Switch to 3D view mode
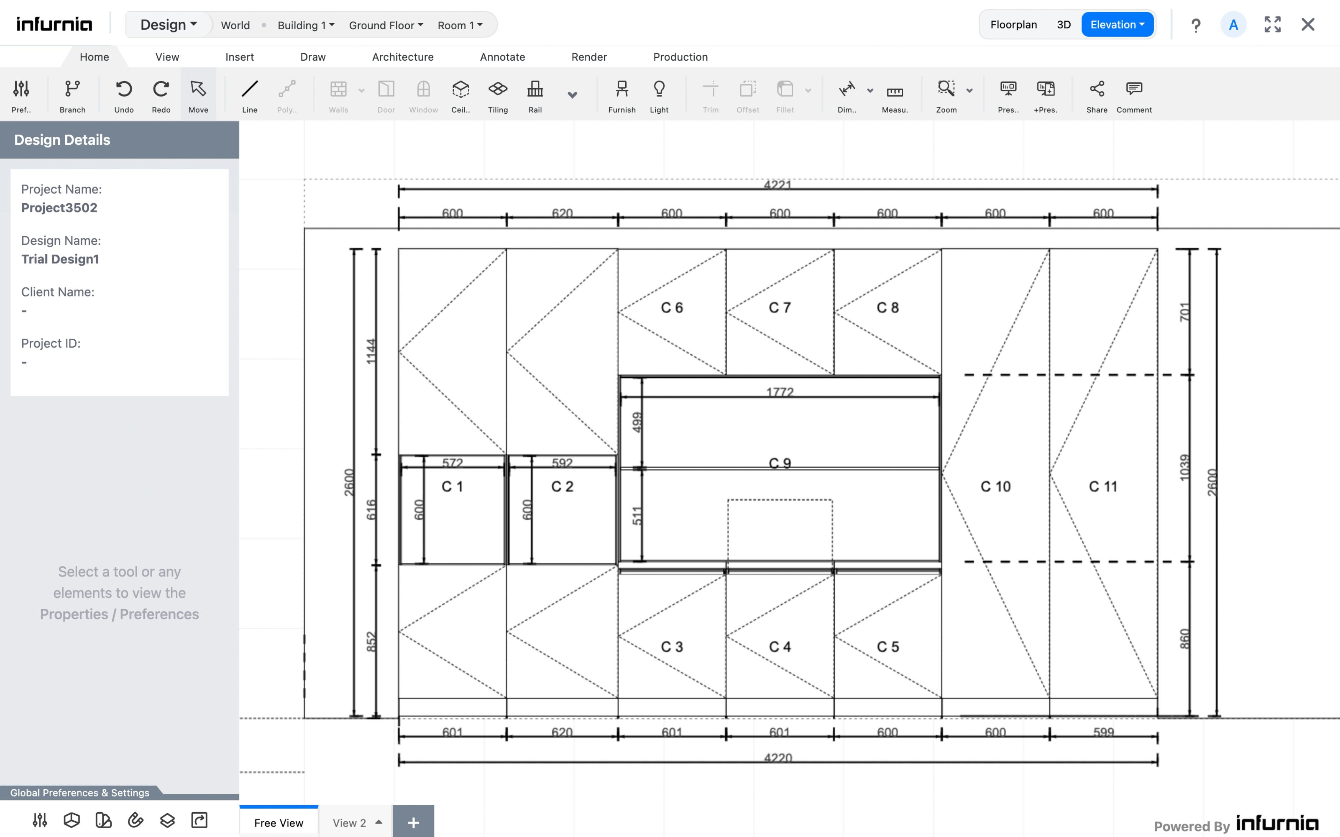This screenshot has width=1340, height=837. point(1063,25)
